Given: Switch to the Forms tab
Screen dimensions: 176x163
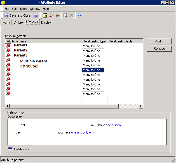Looking at the screenshot, I should (x=6, y=22).
